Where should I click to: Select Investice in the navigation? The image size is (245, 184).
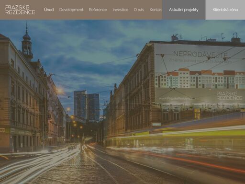coord(120,10)
